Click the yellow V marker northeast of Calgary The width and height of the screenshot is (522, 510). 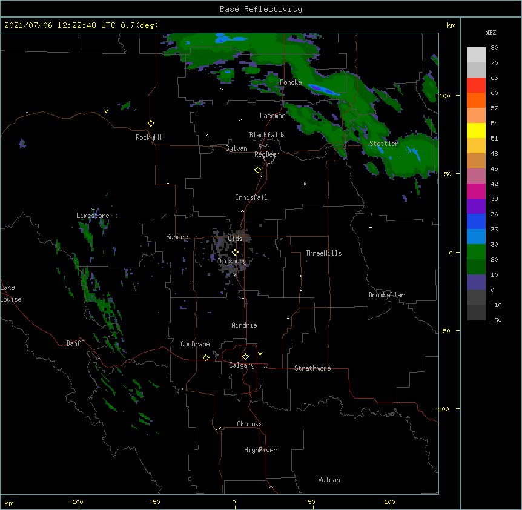(260, 354)
